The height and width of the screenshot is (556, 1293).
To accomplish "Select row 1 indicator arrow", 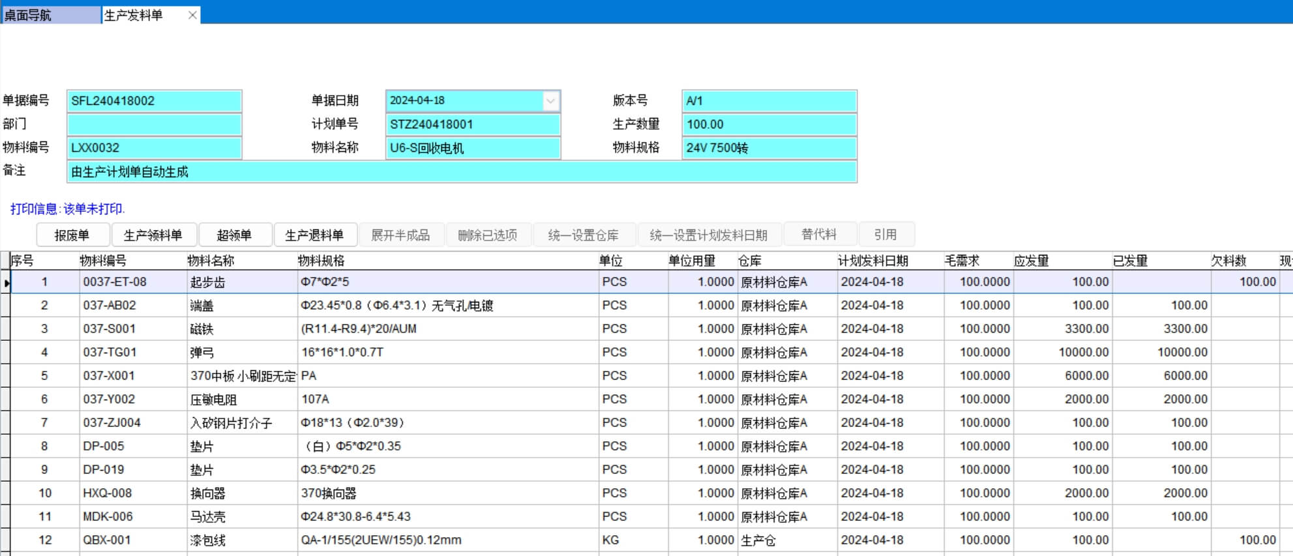I will pyautogui.click(x=6, y=282).
